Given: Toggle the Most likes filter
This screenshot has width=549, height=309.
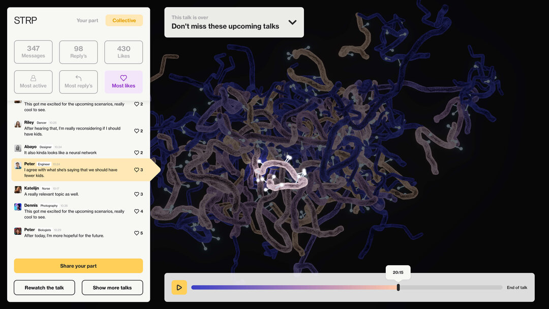Looking at the screenshot, I should coord(124,82).
